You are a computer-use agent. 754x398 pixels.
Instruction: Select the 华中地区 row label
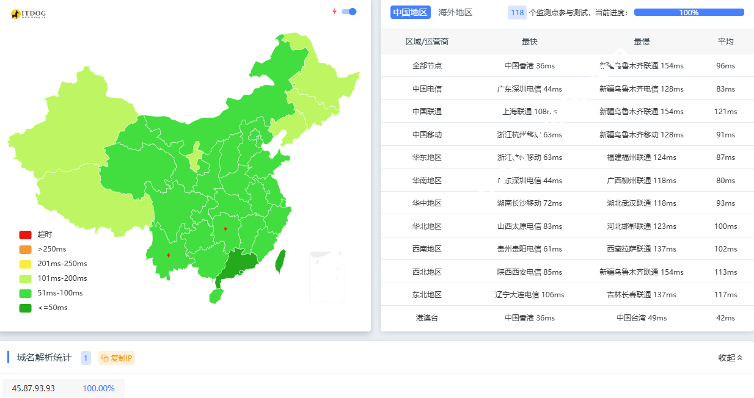[427, 203]
